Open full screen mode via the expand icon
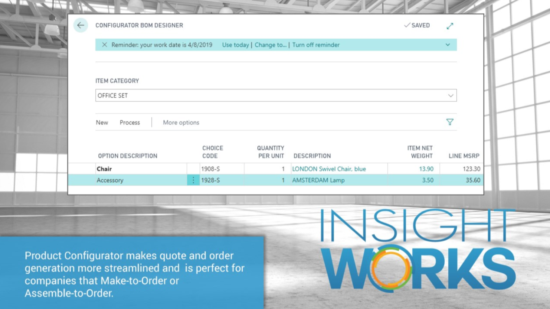This screenshot has height=309, width=550. coord(449,26)
